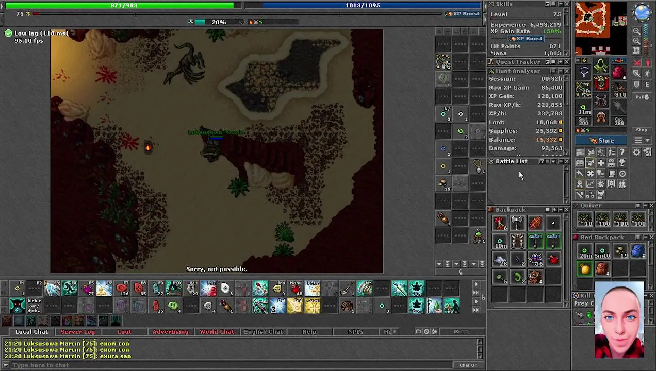Toggle the E expert mode button
Viewport: 656px width, 371px height.
pyautogui.click(x=647, y=85)
